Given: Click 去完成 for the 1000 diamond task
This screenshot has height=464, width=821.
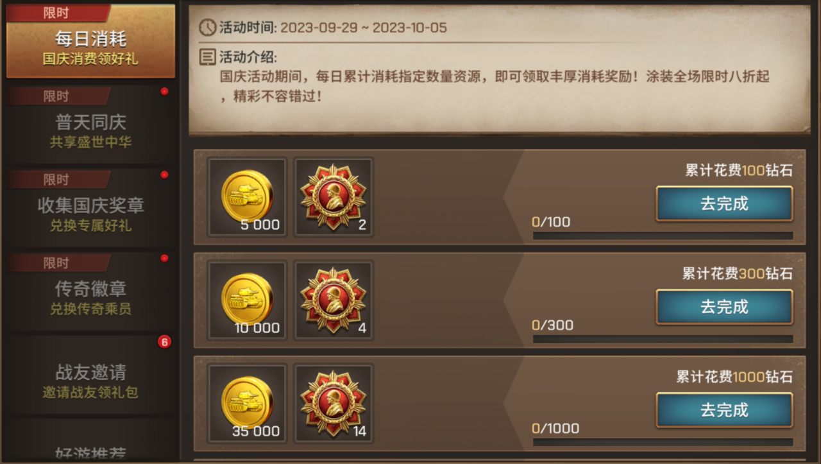Looking at the screenshot, I should (724, 410).
